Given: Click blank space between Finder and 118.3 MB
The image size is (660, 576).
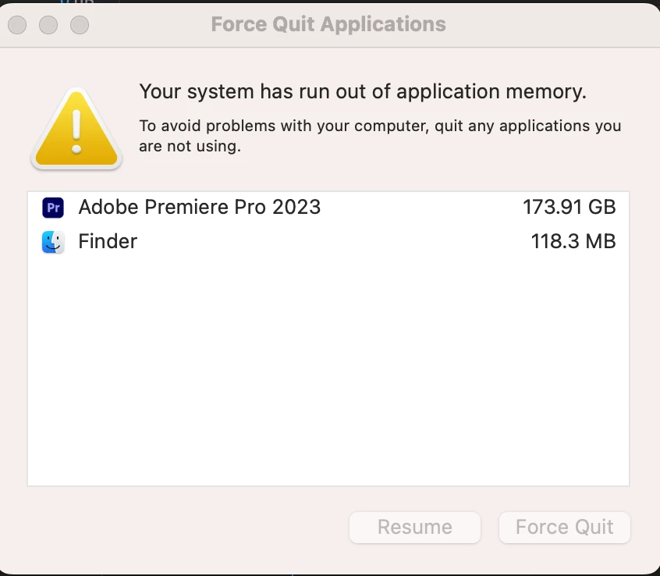Looking at the screenshot, I should click(x=328, y=242).
